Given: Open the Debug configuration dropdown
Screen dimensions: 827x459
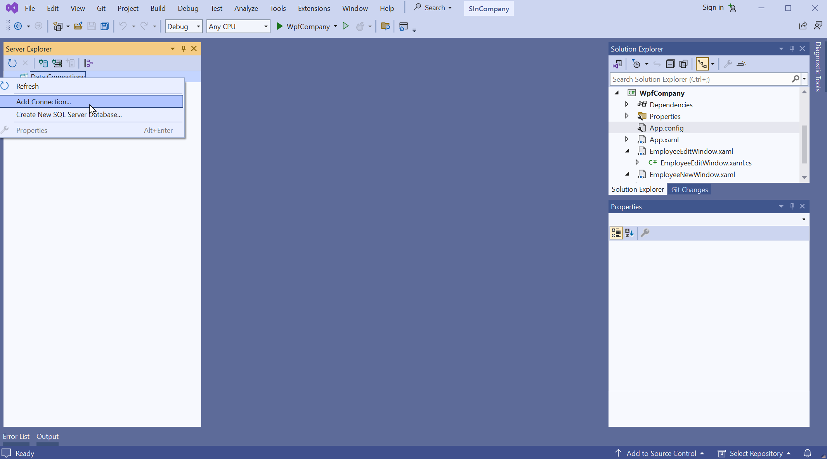Looking at the screenshot, I should tap(184, 26).
